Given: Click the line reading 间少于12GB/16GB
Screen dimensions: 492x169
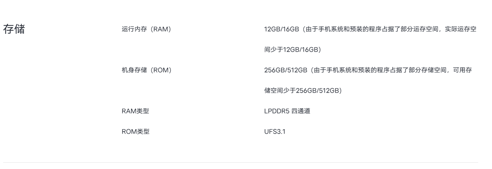Looking at the screenshot, I should [x=293, y=50].
